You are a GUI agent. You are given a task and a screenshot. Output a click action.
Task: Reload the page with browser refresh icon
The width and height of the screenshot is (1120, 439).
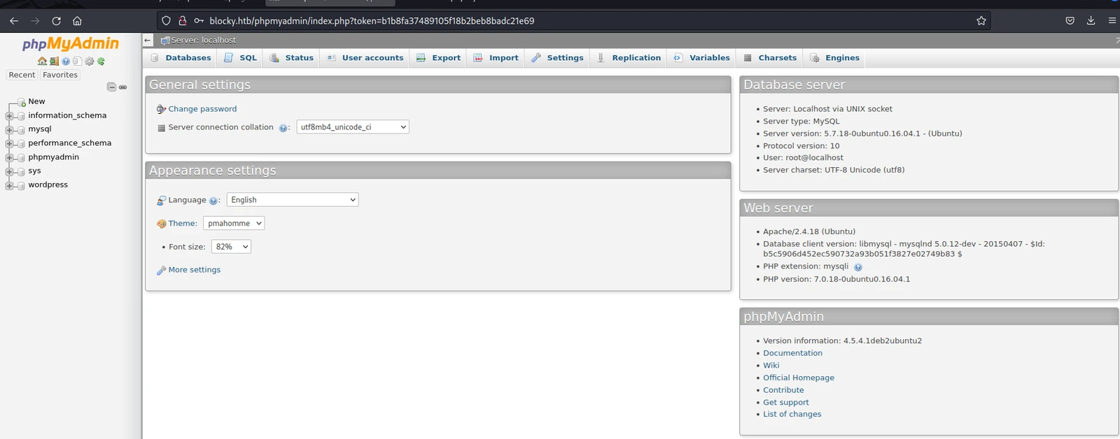(x=56, y=21)
